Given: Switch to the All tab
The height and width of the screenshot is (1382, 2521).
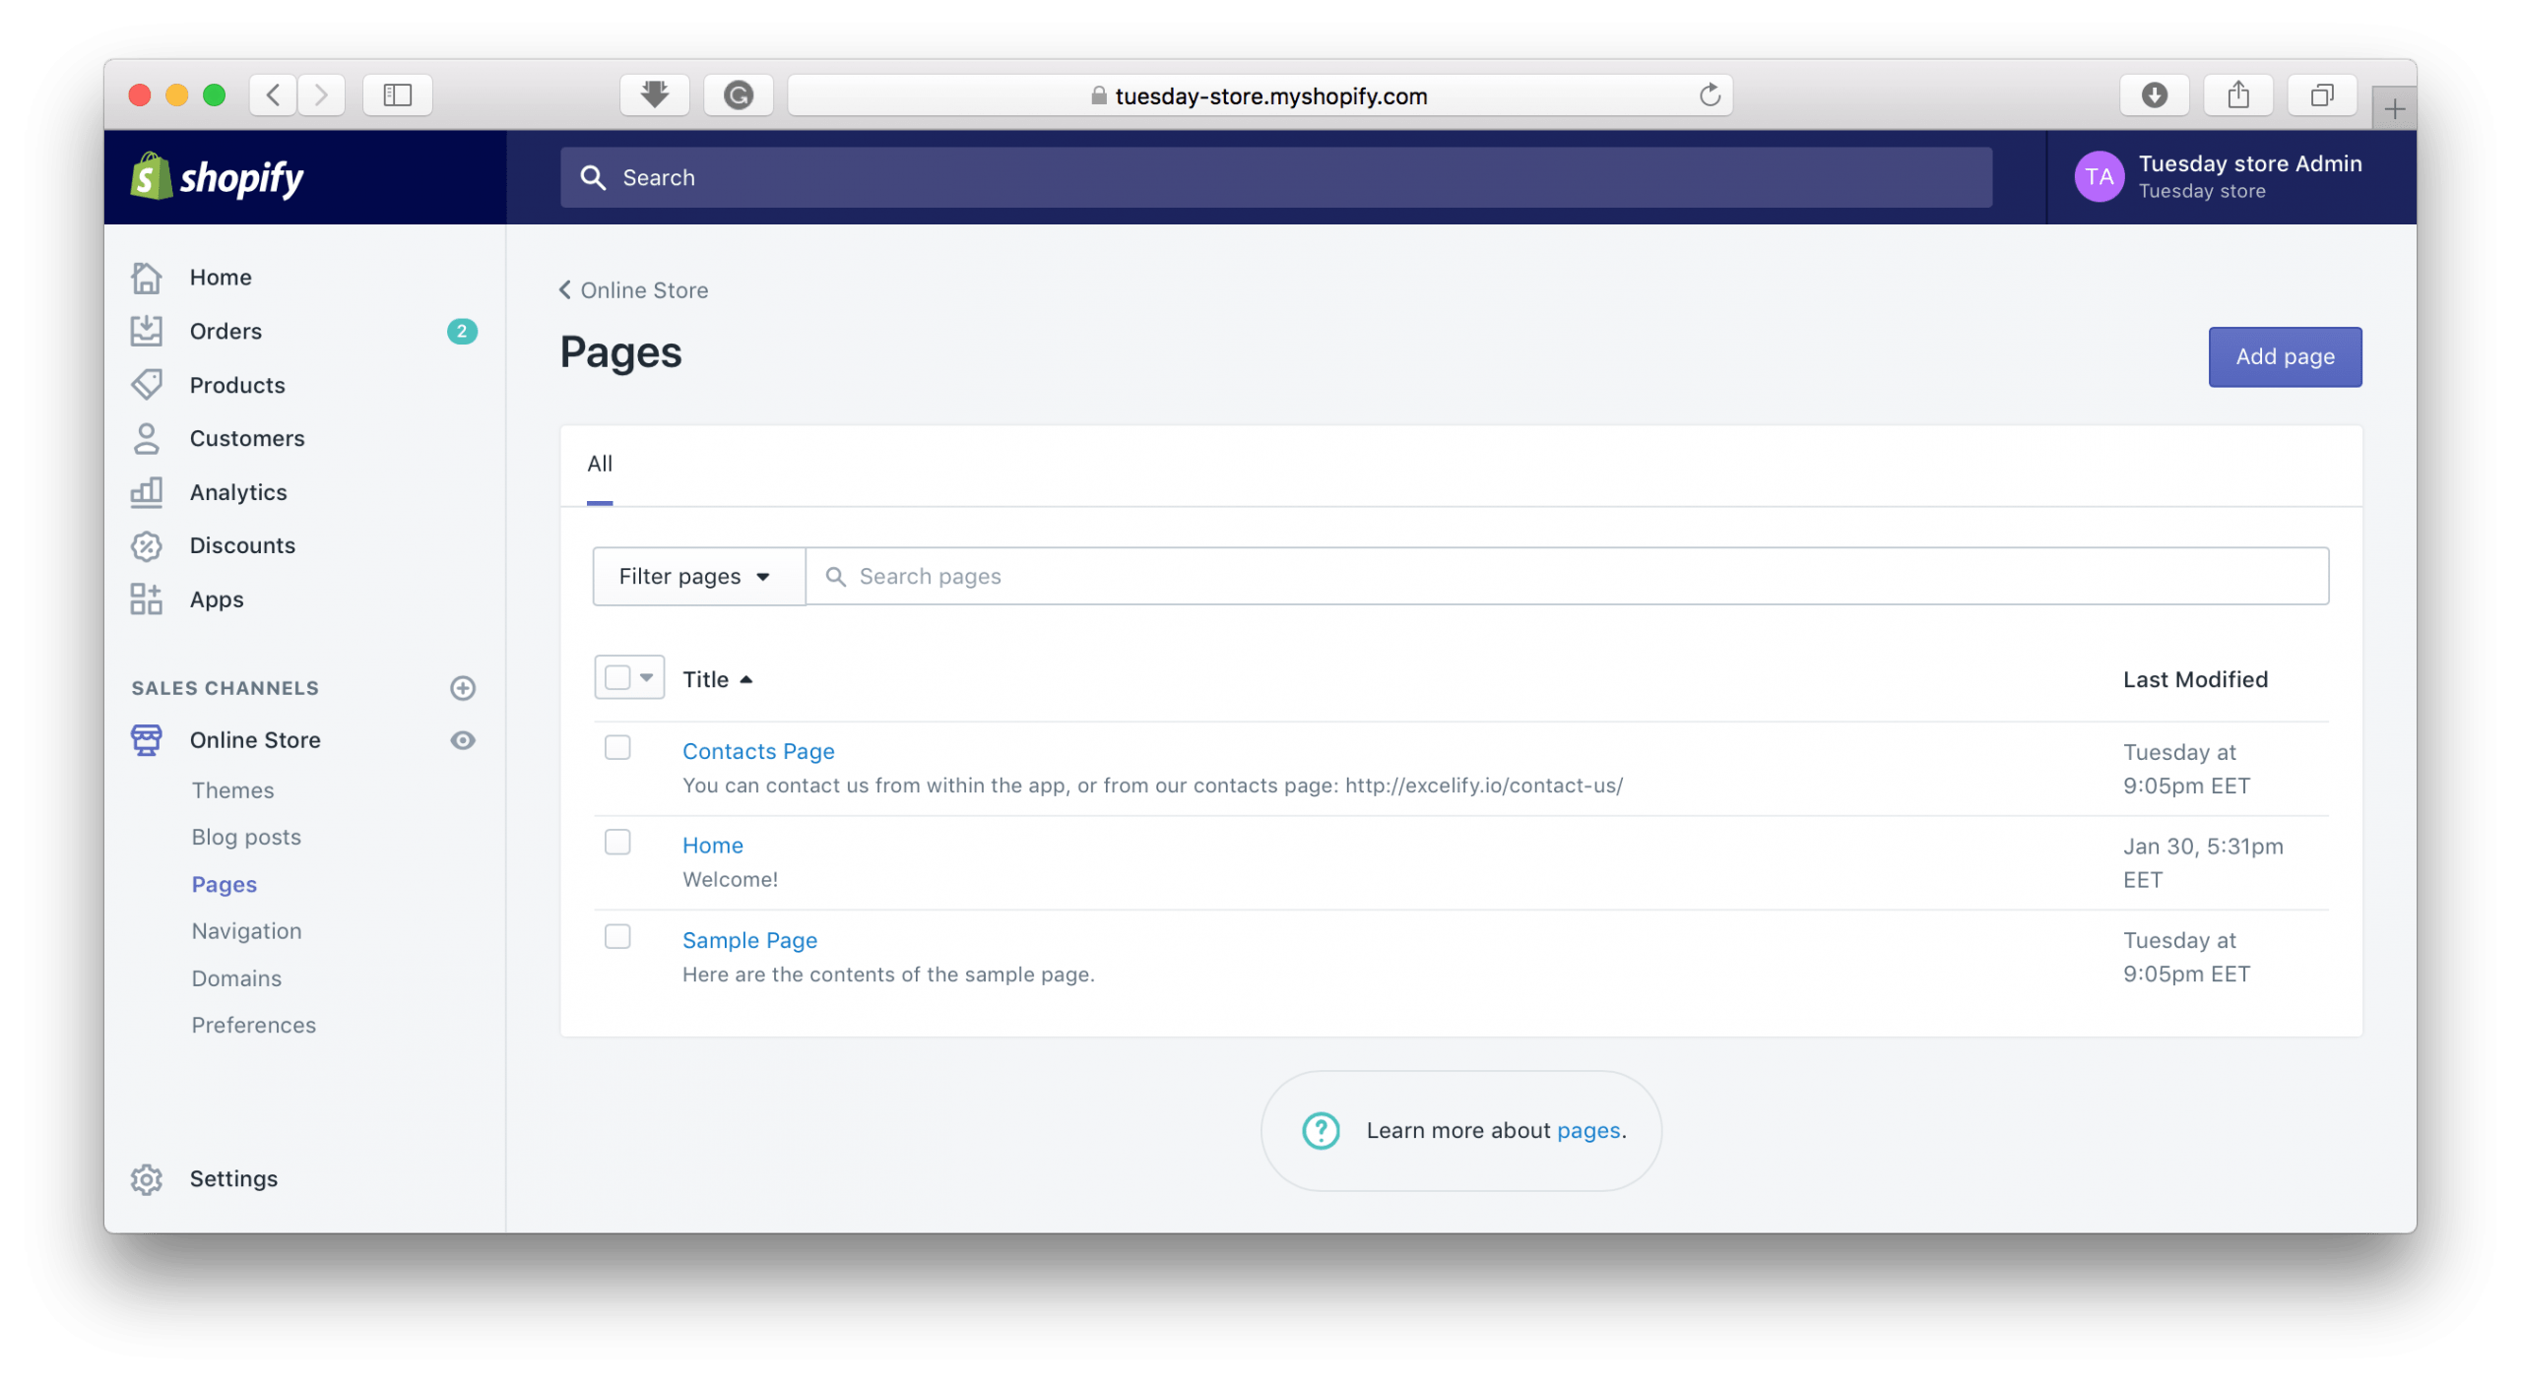Looking at the screenshot, I should pos(600,464).
